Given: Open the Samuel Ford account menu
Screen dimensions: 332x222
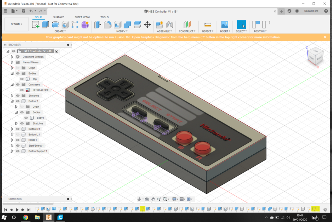Looking at the screenshot, I should [311, 11].
